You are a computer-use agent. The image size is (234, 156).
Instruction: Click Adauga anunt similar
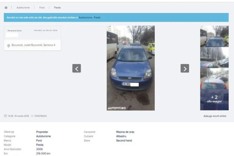215,116
